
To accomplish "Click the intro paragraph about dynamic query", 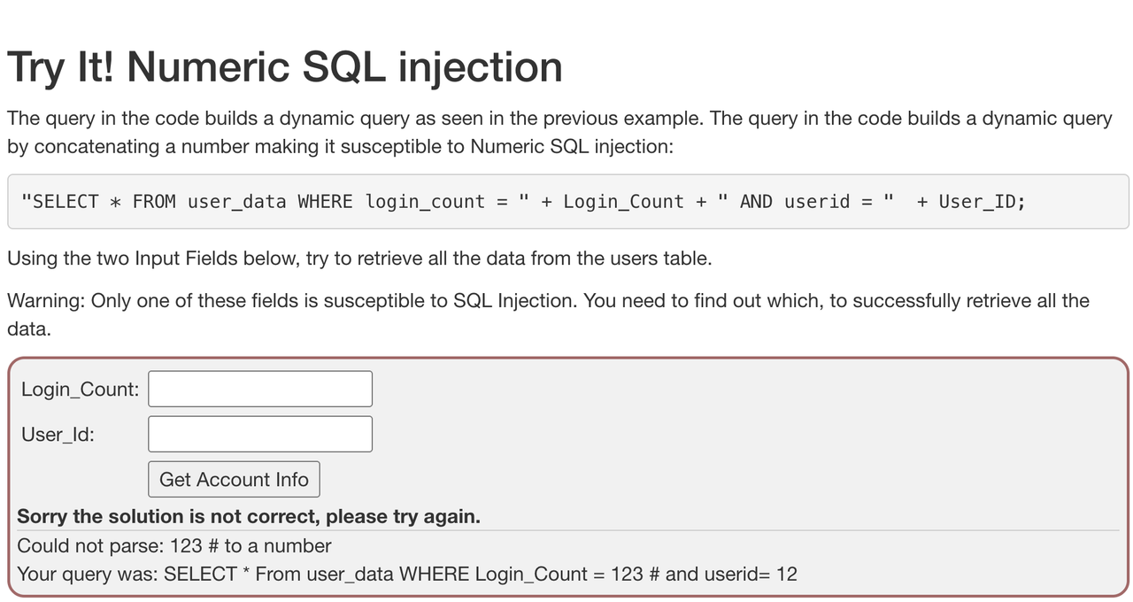I will coord(559,132).
